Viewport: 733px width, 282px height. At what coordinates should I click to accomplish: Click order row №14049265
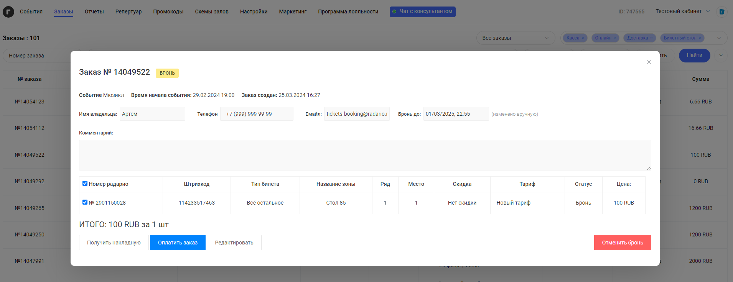tap(30, 208)
